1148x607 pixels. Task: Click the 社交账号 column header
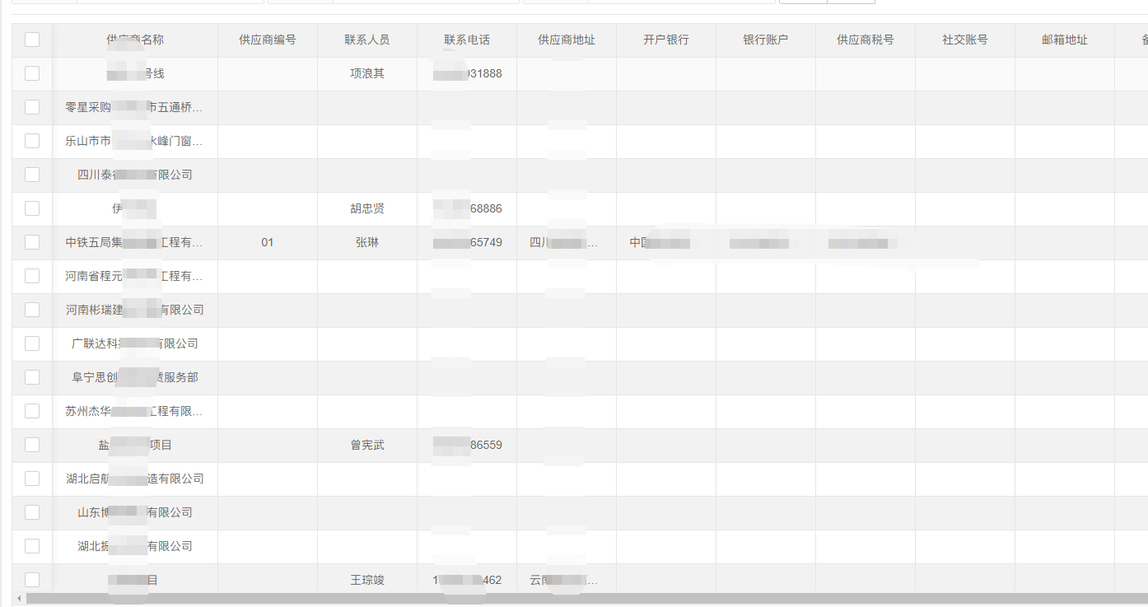tap(964, 39)
